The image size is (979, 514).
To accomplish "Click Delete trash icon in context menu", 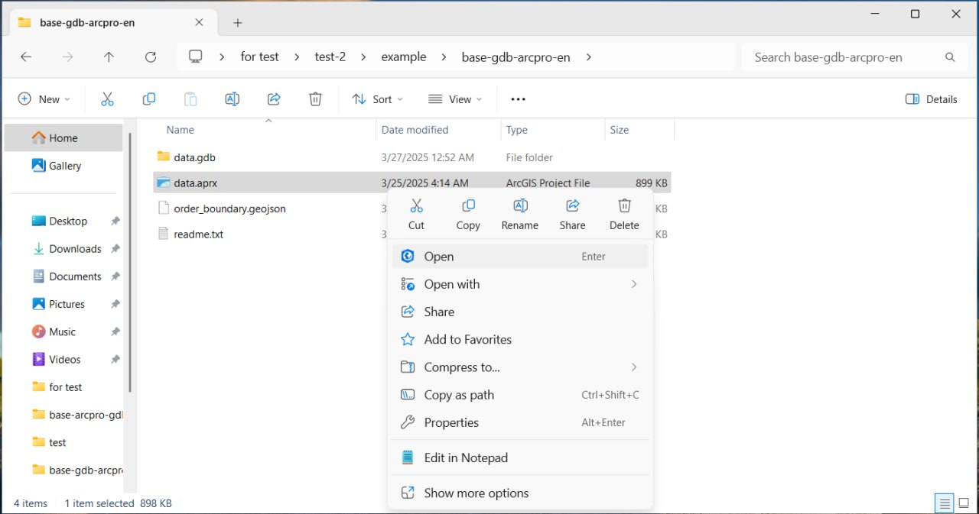I will 624,206.
